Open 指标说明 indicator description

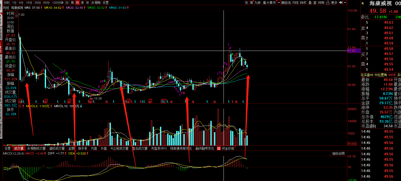pyautogui.click(x=338, y=153)
